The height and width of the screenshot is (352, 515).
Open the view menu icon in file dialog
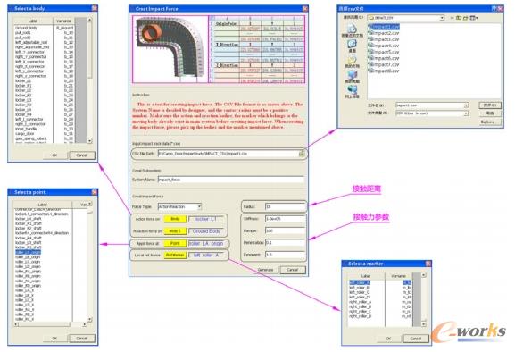tap(474, 17)
